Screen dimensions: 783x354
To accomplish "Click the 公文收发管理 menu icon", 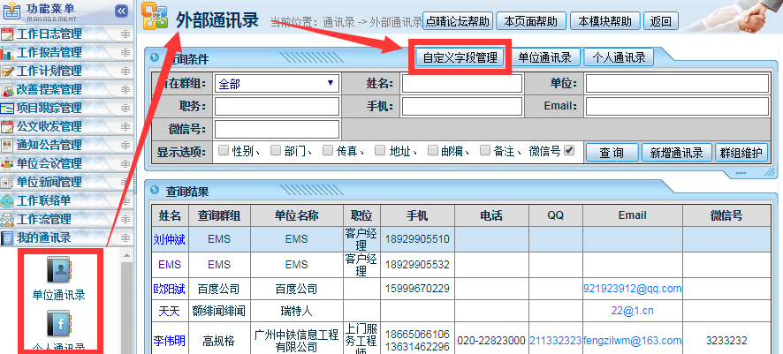I will (9, 126).
